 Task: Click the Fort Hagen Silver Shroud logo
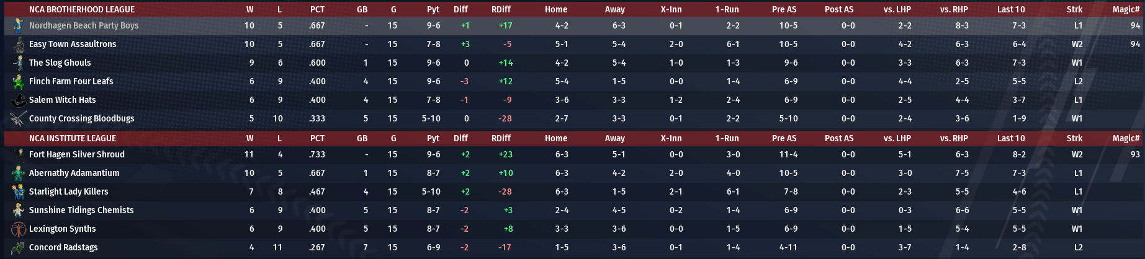coord(18,155)
